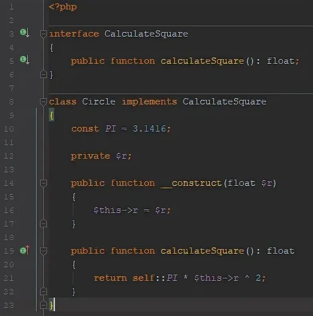Click fold end marker on line 6
Image resolution: width=313 pixels, height=316 pixels.
click(x=44, y=74)
